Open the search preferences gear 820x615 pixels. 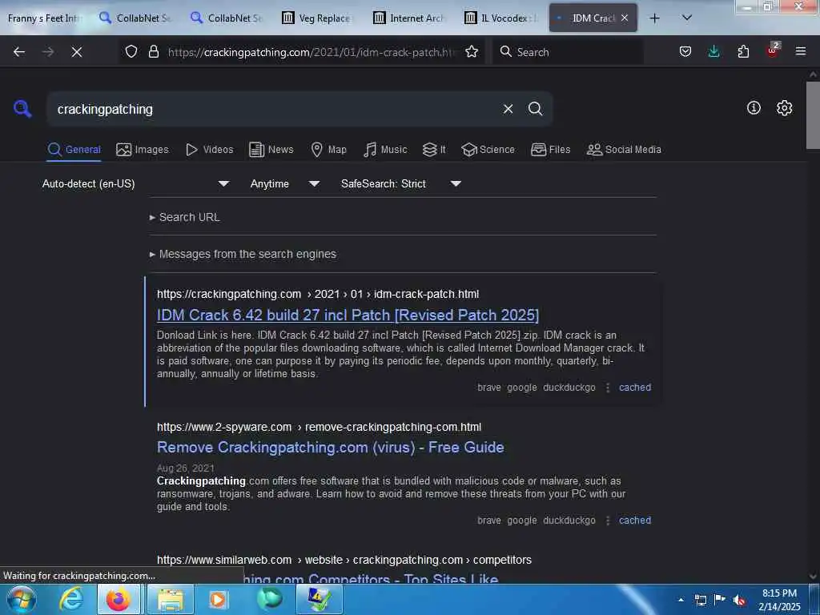pyautogui.click(x=784, y=108)
